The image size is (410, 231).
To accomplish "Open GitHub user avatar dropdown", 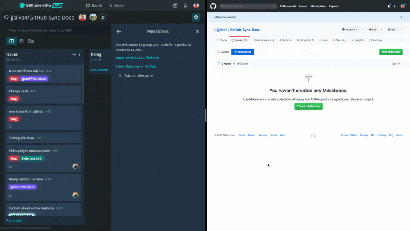I will point(404,6).
